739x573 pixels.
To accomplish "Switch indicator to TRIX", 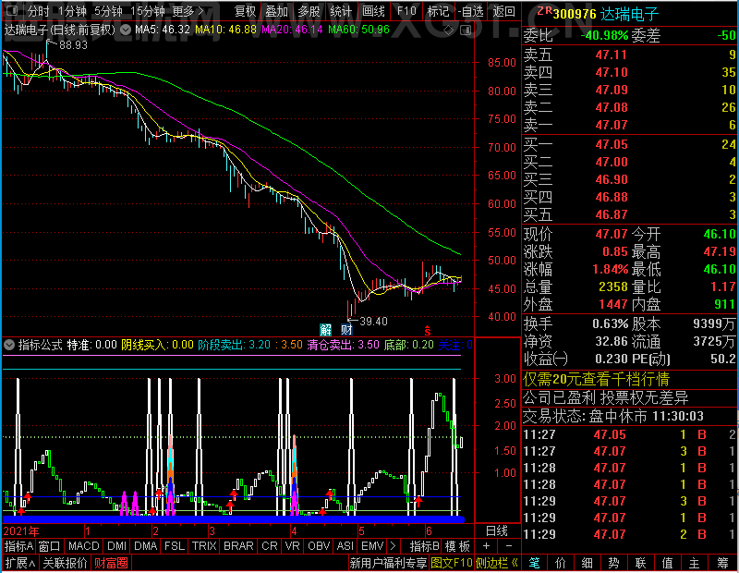I will 204,546.
